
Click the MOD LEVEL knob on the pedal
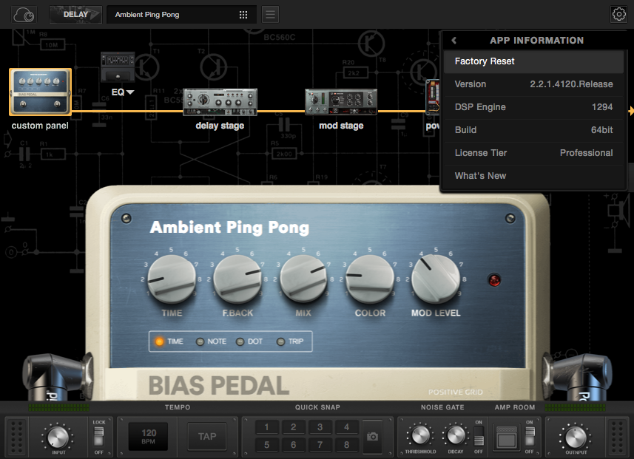pos(436,279)
